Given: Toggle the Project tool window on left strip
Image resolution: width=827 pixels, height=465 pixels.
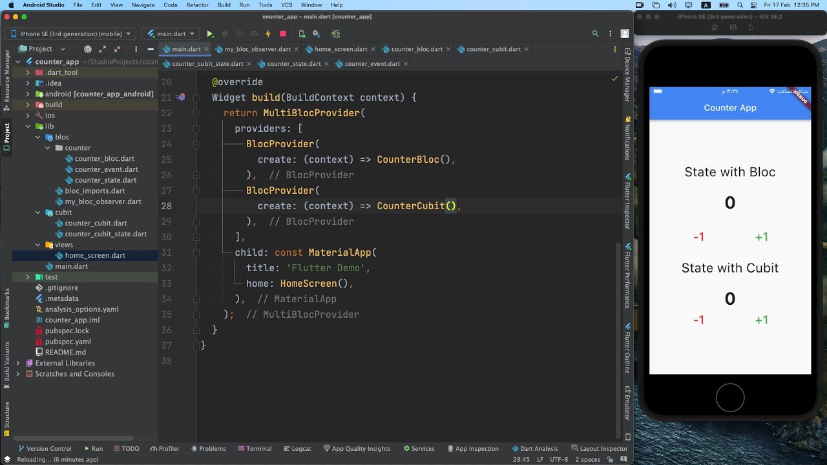Looking at the screenshot, I should (x=6, y=136).
